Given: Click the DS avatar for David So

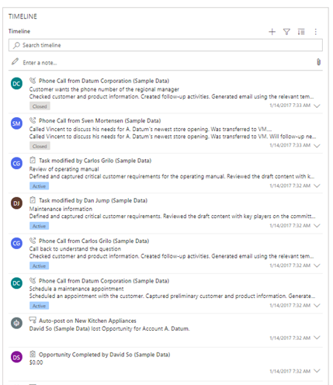Looking at the screenshot, I should coord(16,357).
